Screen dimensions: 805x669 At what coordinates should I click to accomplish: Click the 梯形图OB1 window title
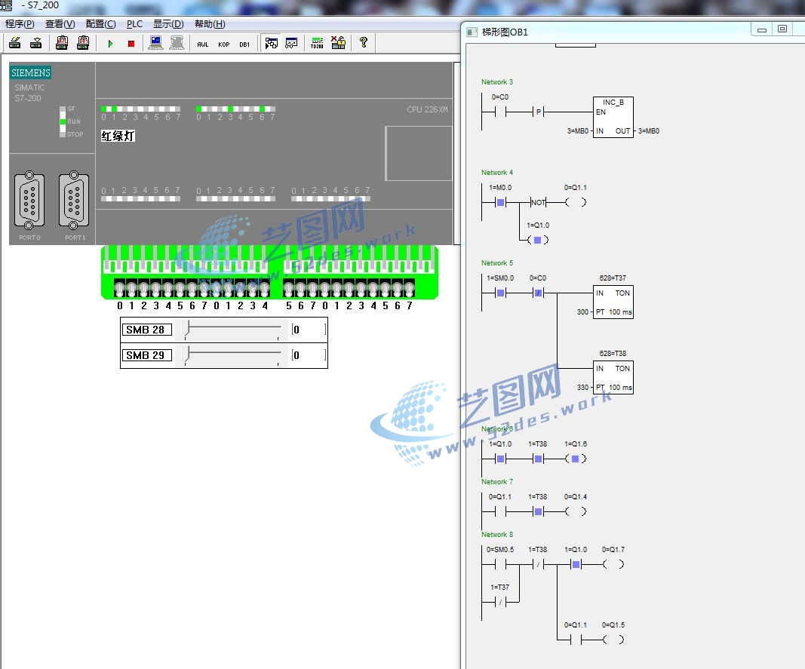(x=505, y=32)
